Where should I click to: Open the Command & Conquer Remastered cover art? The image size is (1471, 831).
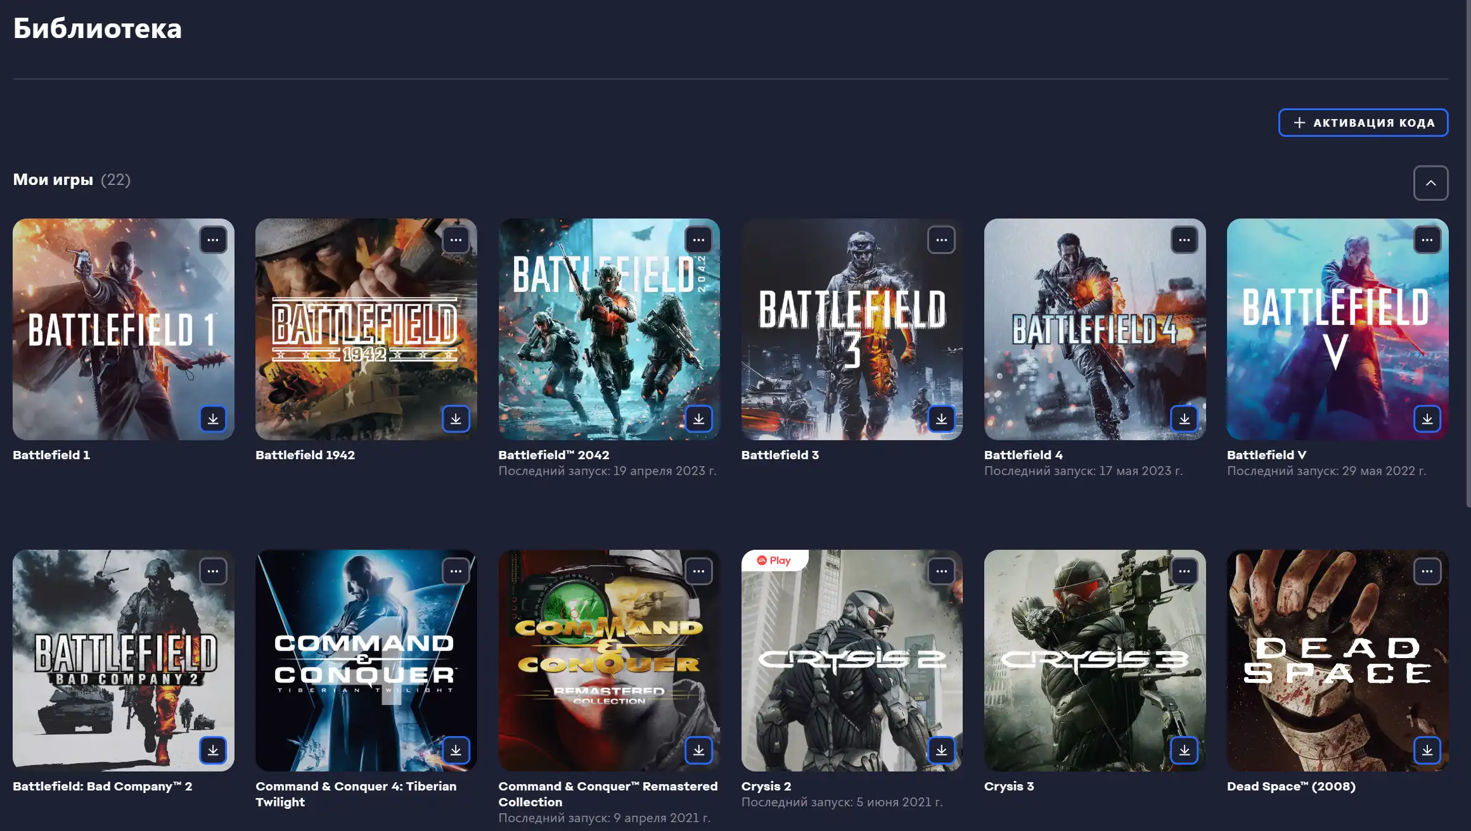click(608, 660)
